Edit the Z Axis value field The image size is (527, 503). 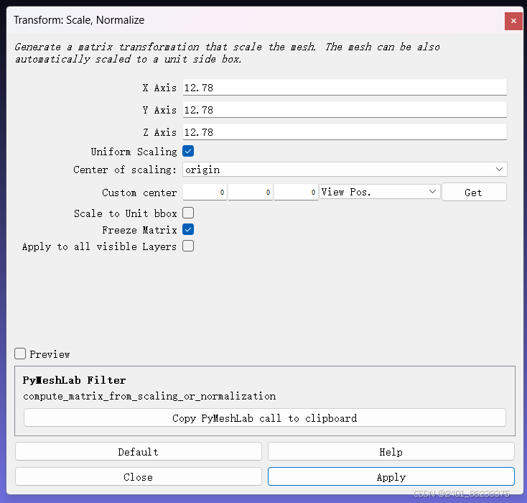click(x=345, y=132)
